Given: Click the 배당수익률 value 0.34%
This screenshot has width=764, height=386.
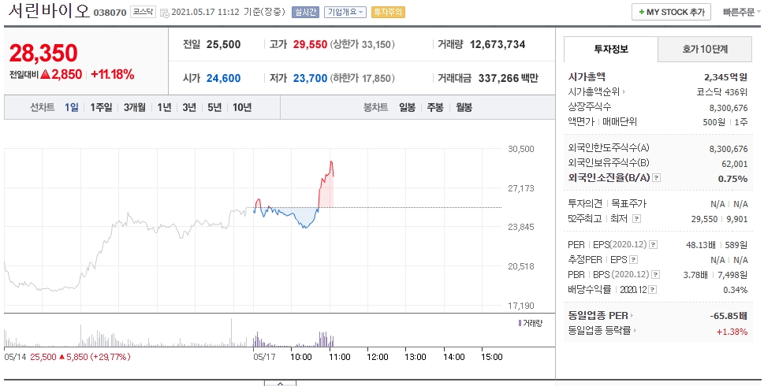Looking at the screenshot, I should [736, 290].
